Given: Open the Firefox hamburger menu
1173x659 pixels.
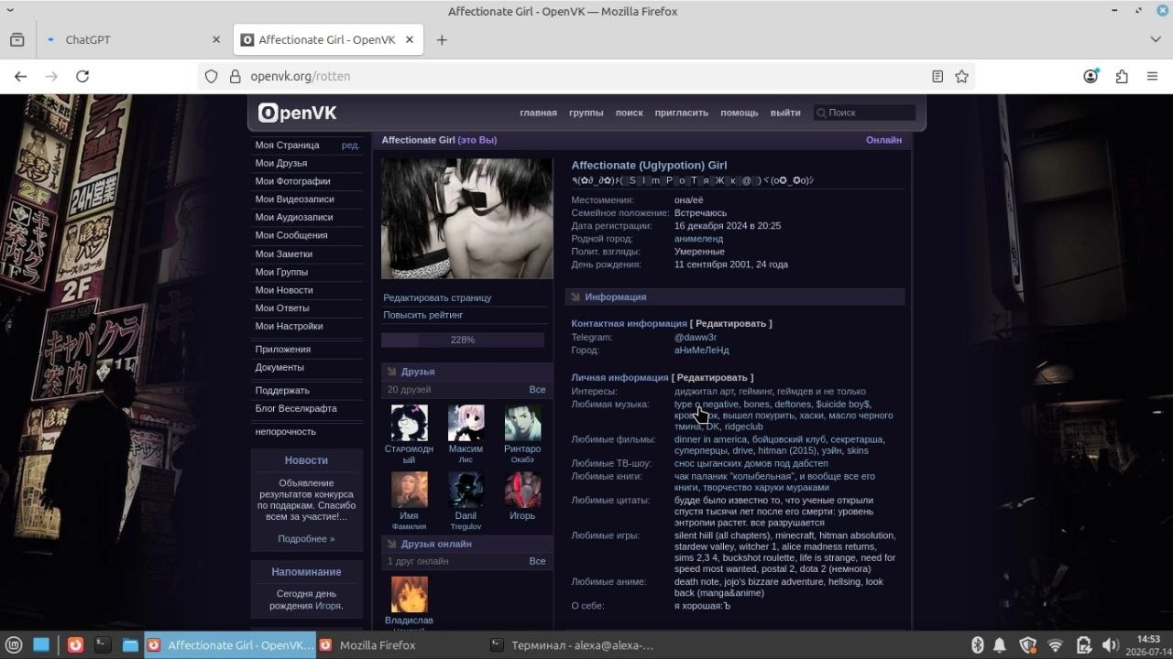Looking at the screenshot, I should (1153, 77).
